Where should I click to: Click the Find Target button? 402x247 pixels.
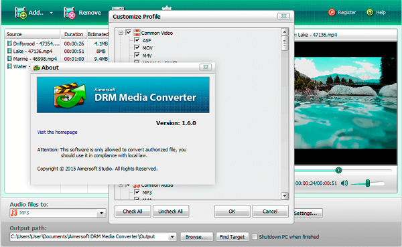pos(232,237)
